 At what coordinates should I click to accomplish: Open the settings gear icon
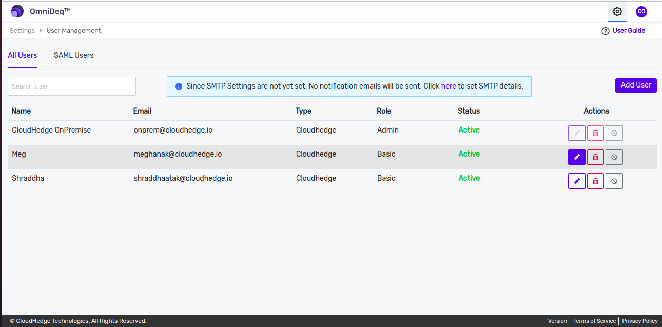[x=617, y=11]
